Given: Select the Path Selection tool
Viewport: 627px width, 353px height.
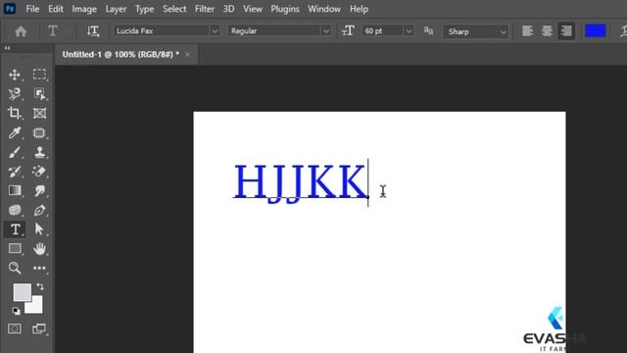Looking at the screenshot, I should coord(39,229).
